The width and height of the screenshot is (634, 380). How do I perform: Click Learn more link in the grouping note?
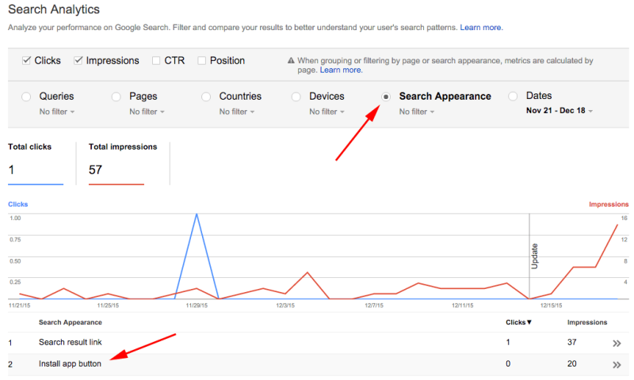341,70
